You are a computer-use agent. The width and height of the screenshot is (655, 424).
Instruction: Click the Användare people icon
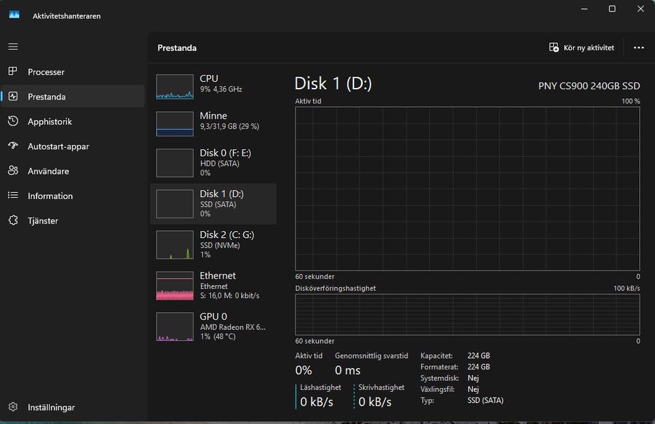pyautogui.click(x=13, y=170)
